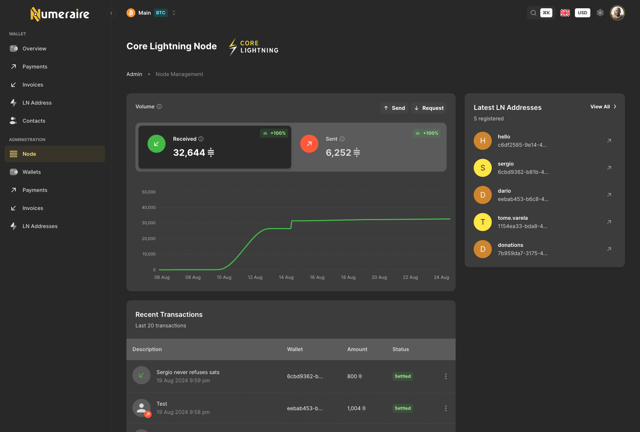Open options menu for Sergio never refuses sats
The width and height of the screenshot is (640, 432).
coord(446,376)
